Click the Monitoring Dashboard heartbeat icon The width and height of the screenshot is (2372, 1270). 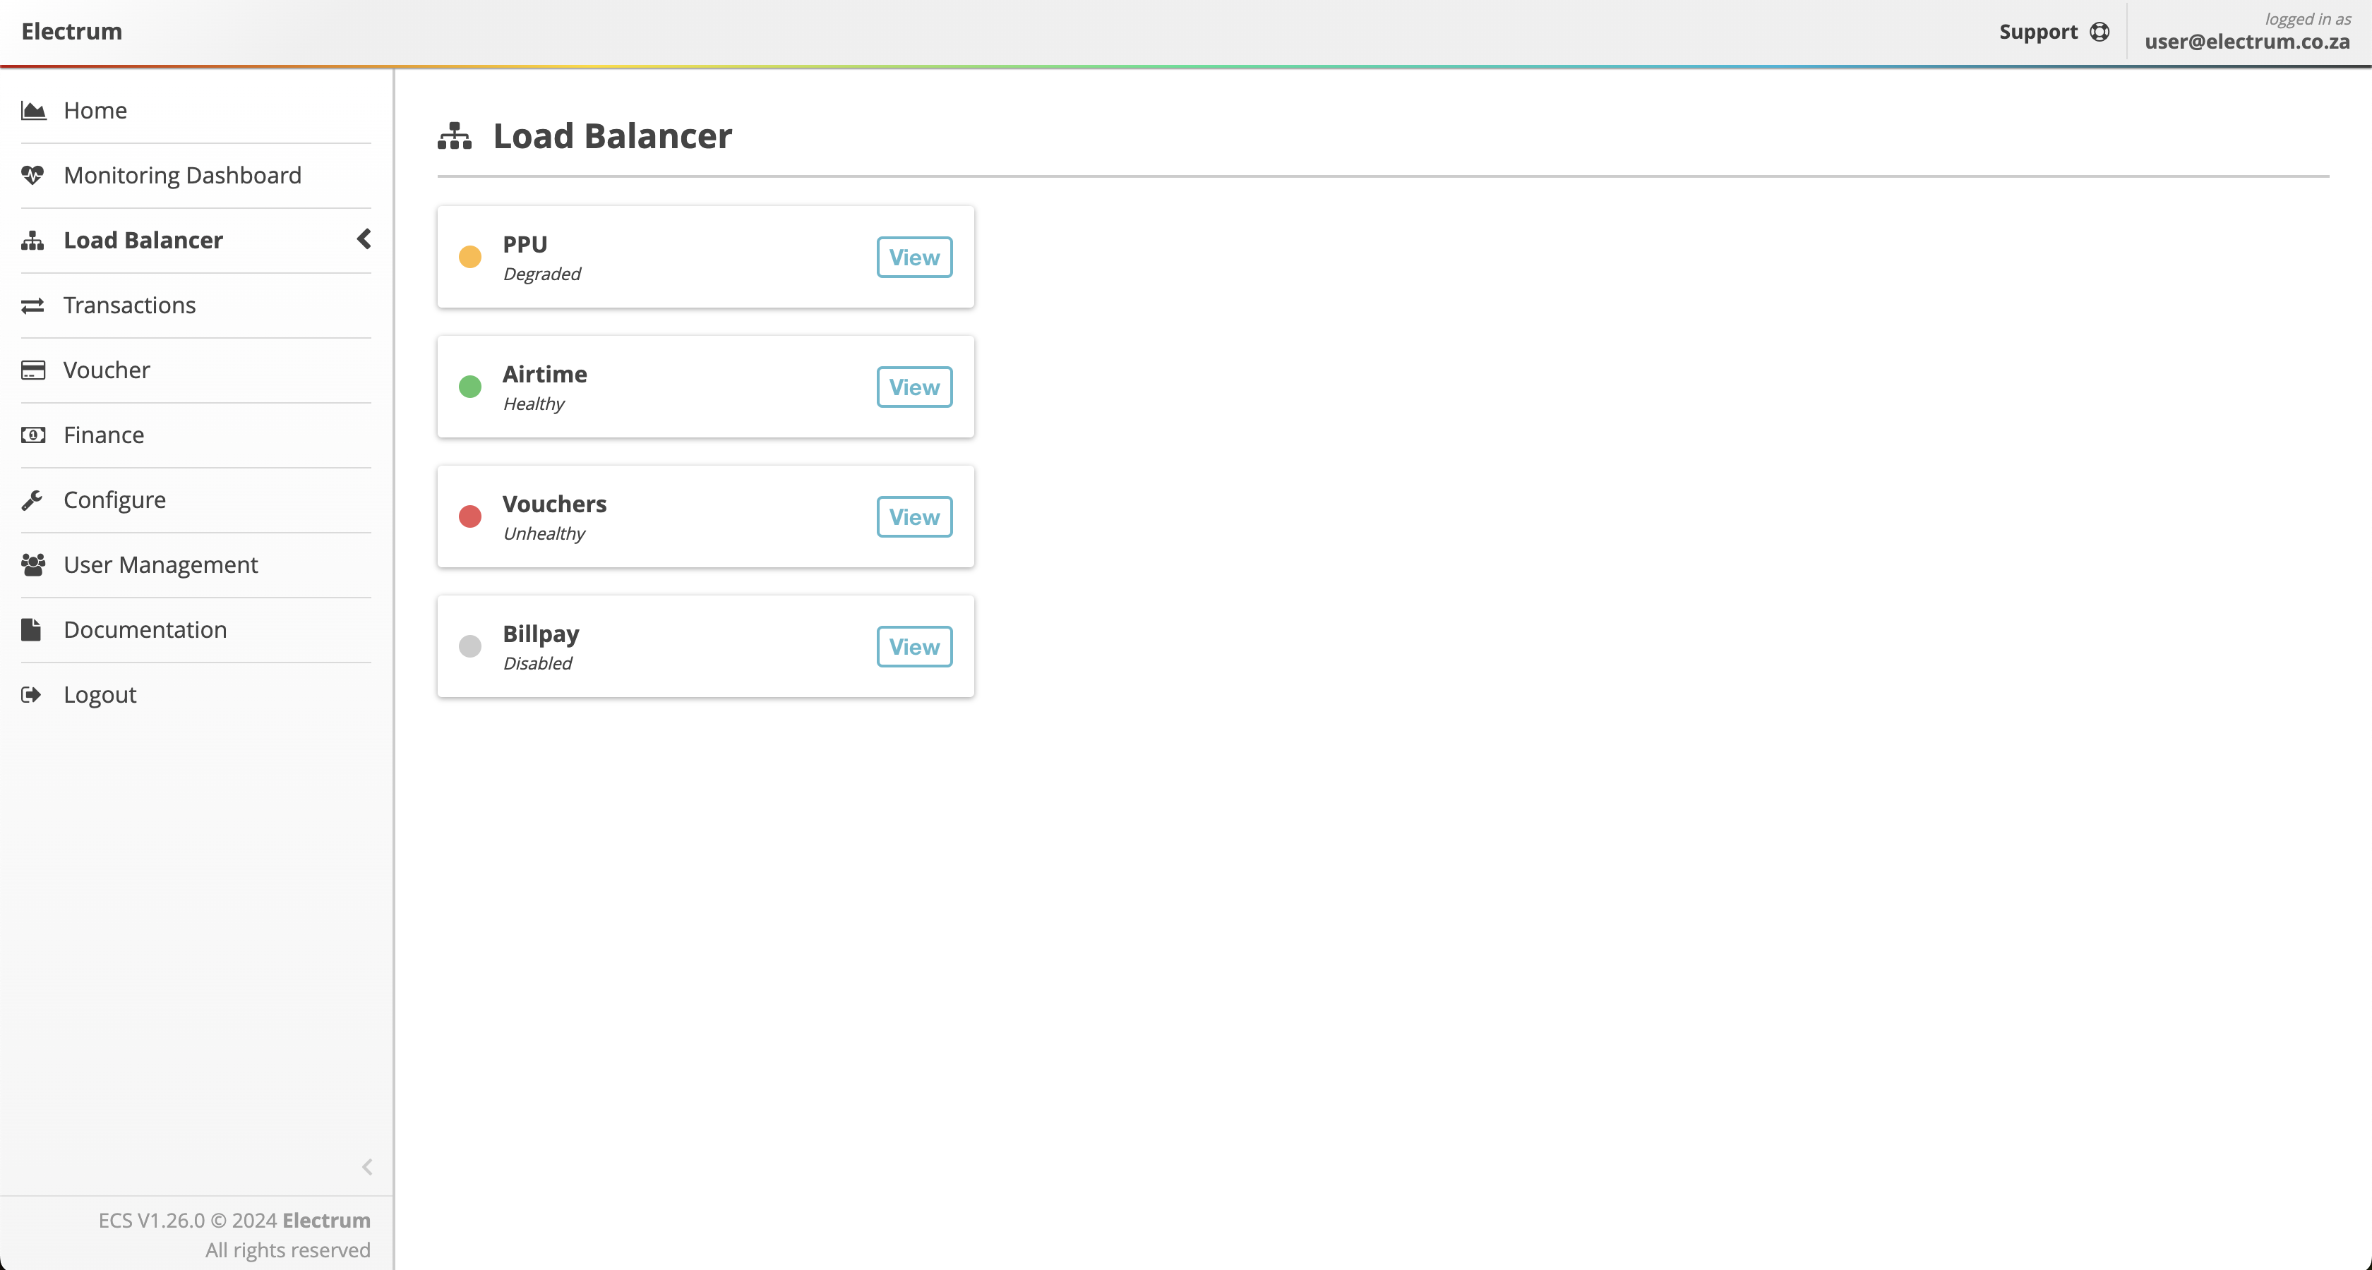[33, 175]
